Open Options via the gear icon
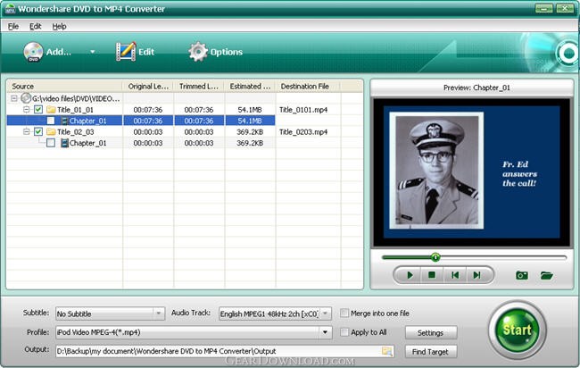The image size is (580, 368). coord(198,52)
